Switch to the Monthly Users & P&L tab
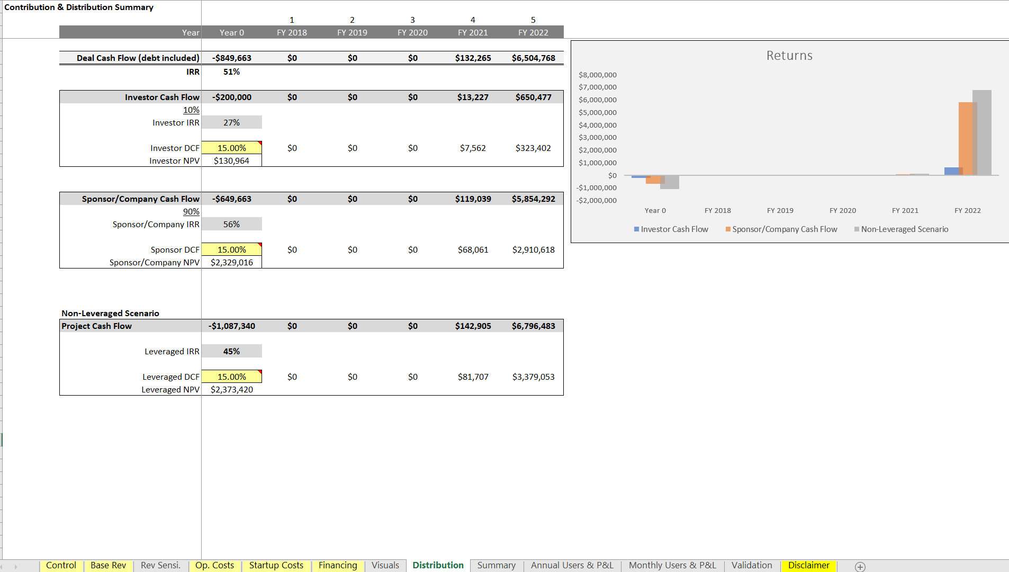Screen dimensions: 1009x572 click(x=671, y=565)
